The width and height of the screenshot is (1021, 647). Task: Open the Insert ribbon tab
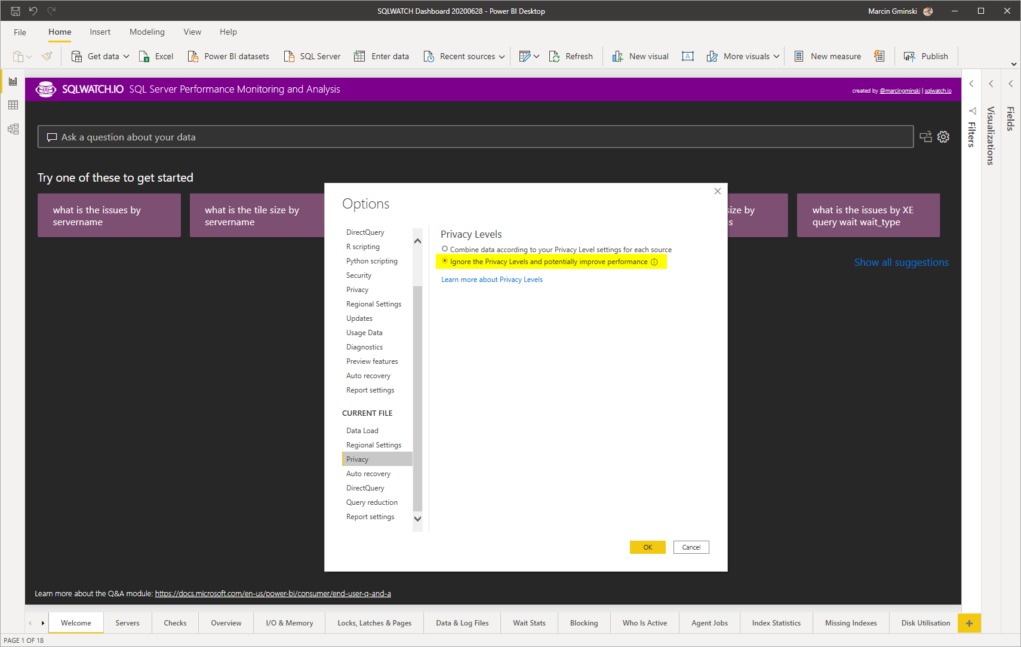coord(100,32)
